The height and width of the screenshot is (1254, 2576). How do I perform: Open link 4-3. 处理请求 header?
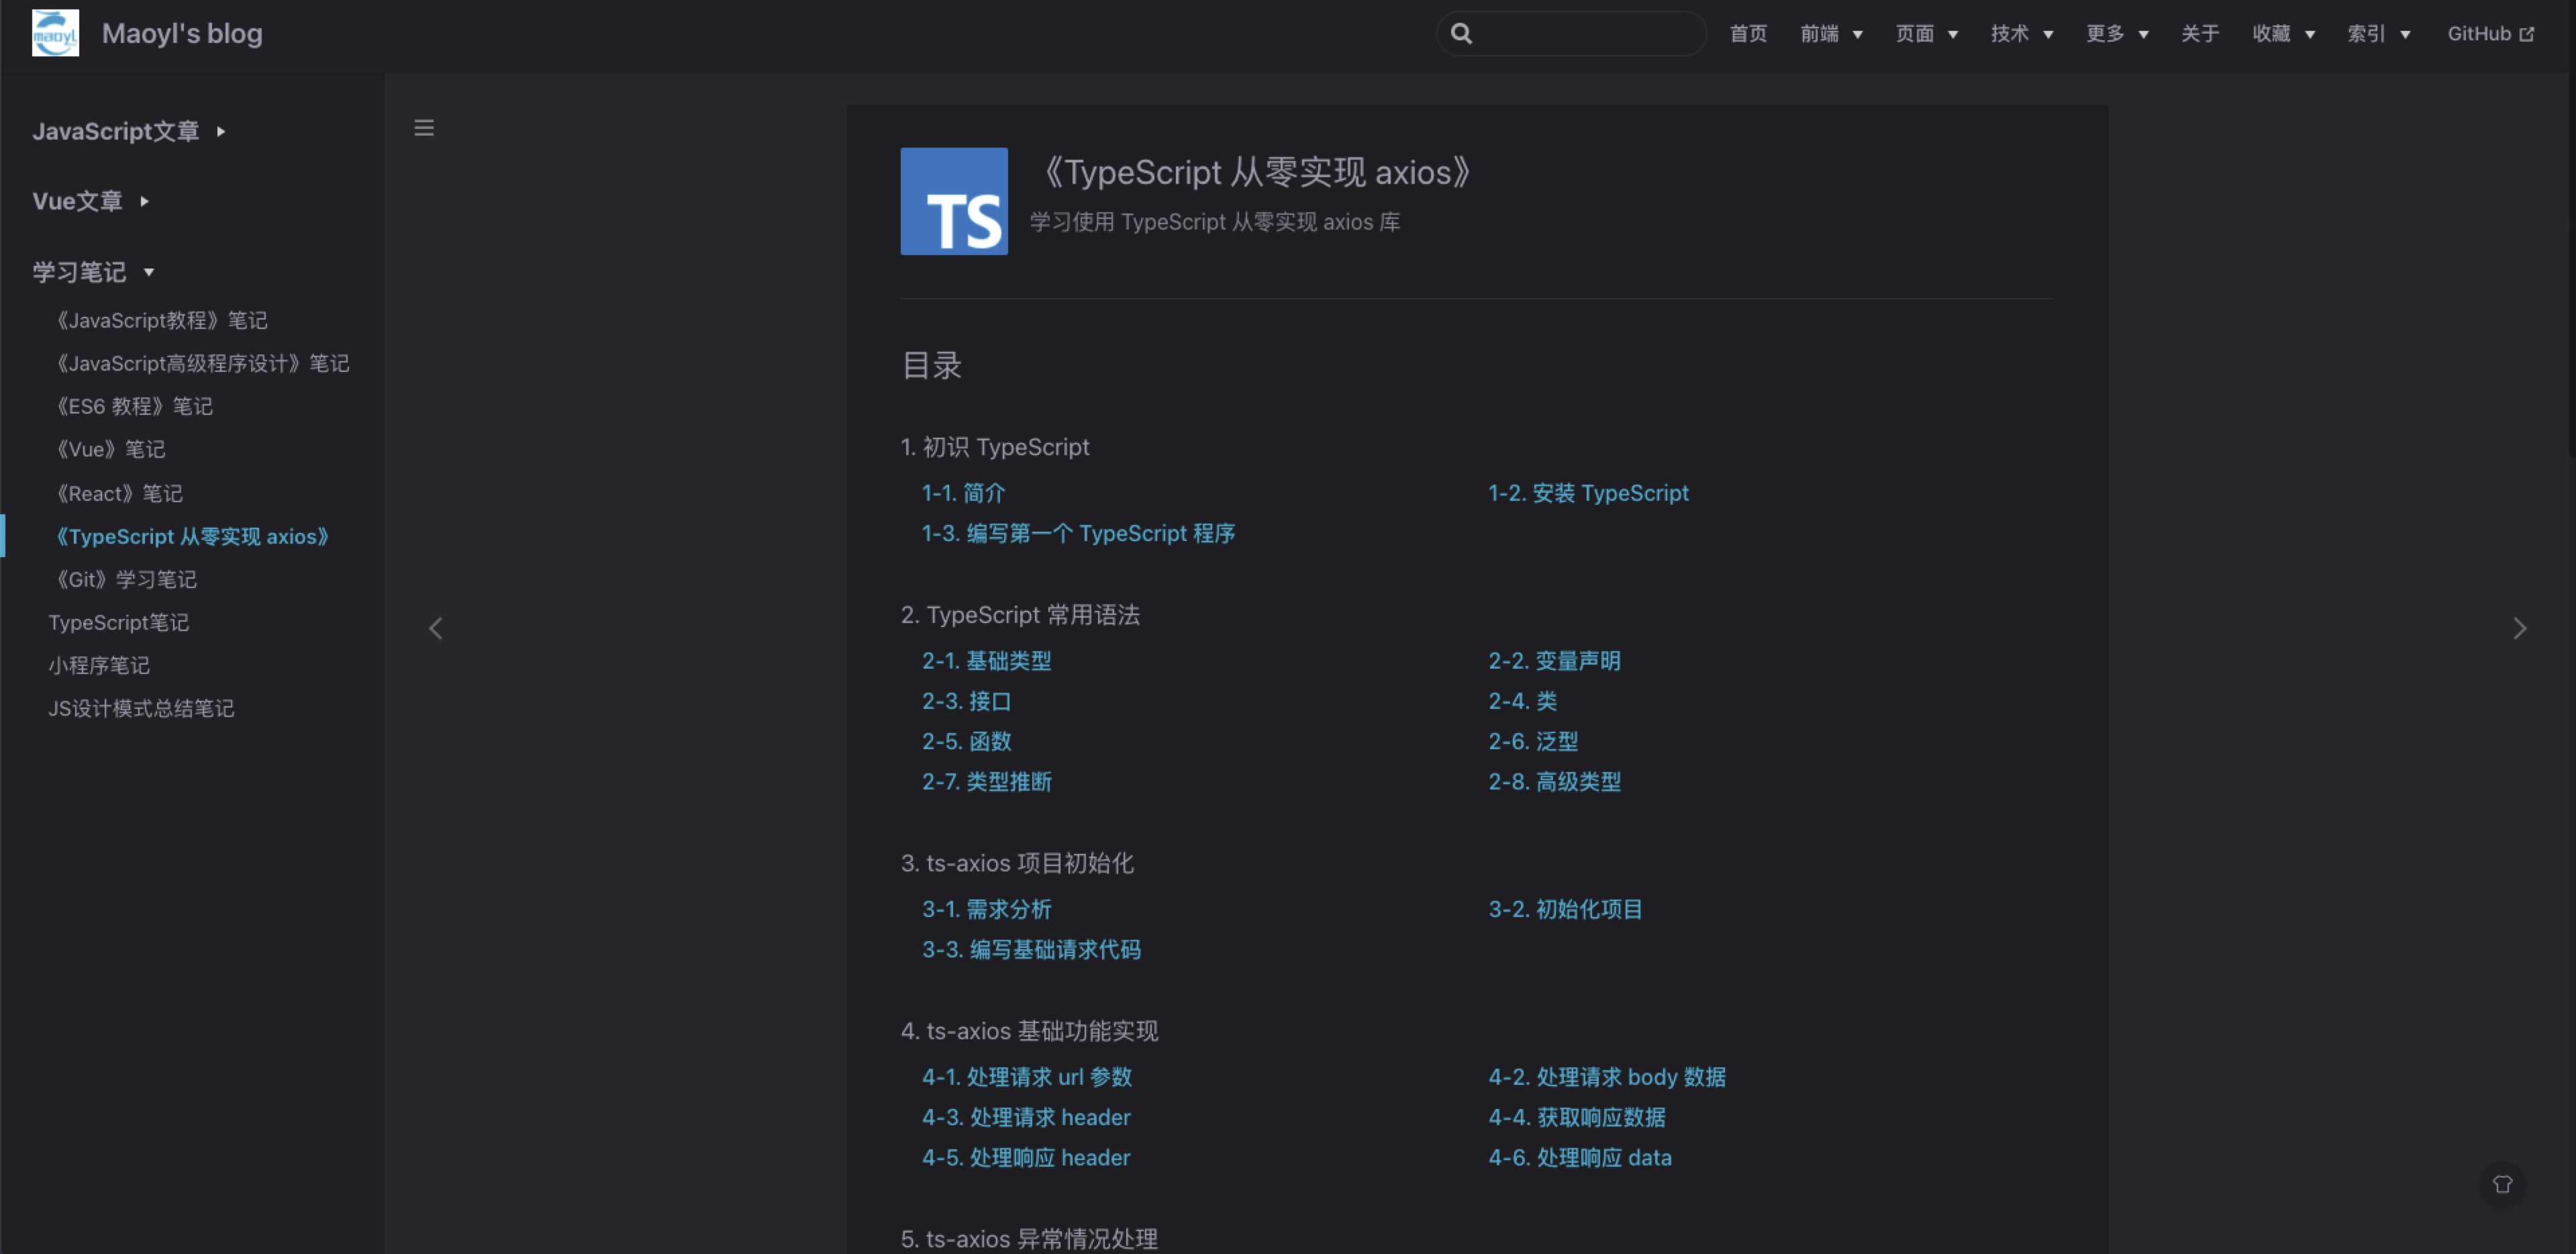[x=1026, y=1117]
